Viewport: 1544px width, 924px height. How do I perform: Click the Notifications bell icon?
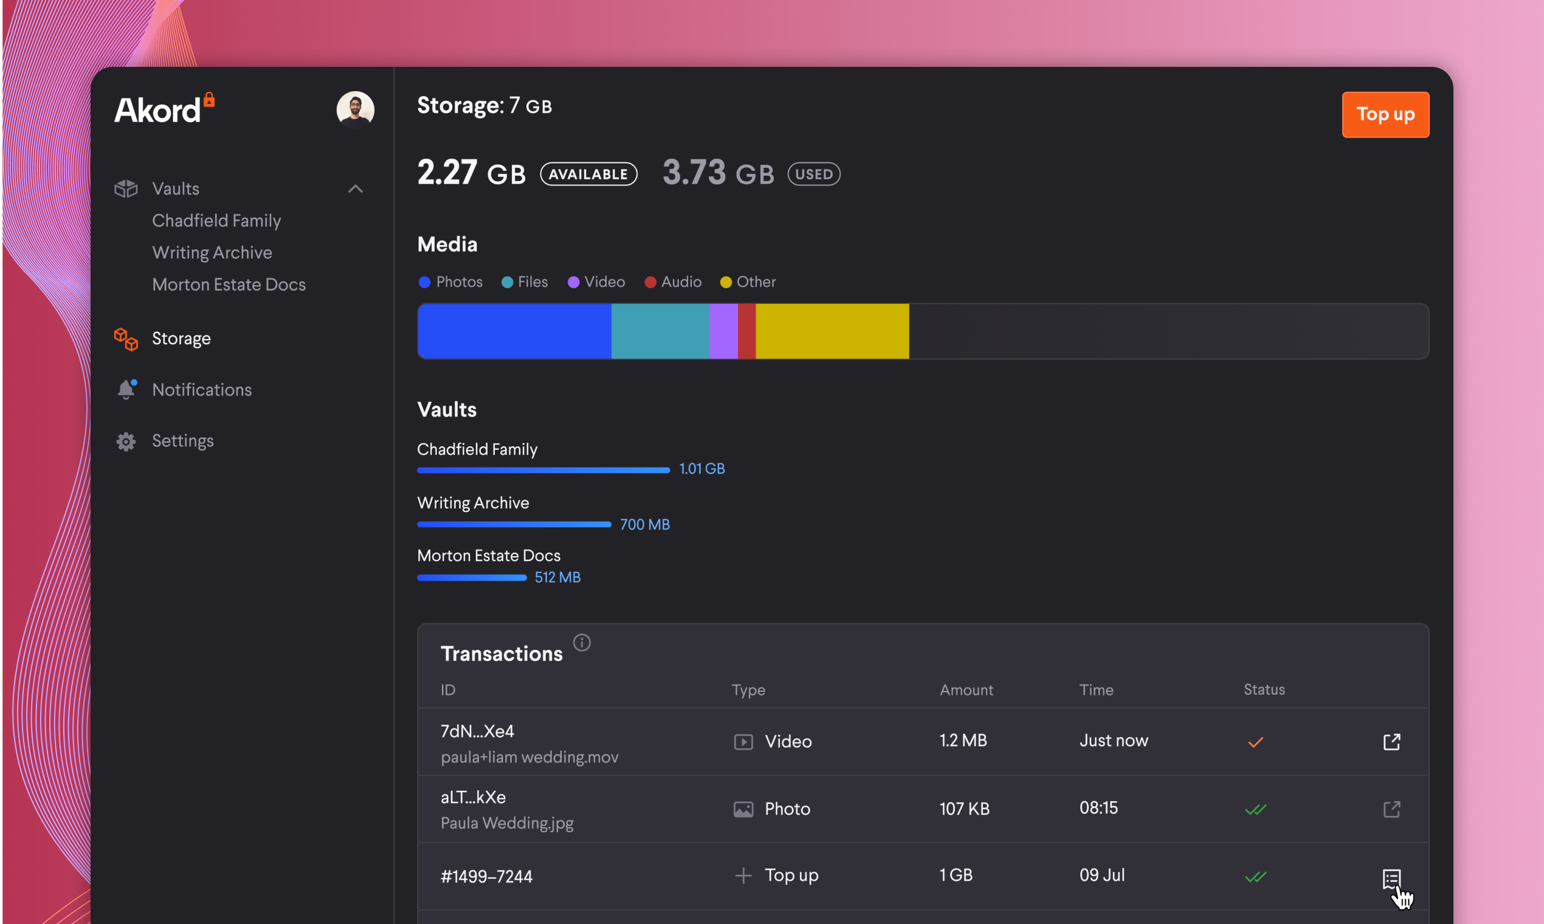tap(126, 390)
